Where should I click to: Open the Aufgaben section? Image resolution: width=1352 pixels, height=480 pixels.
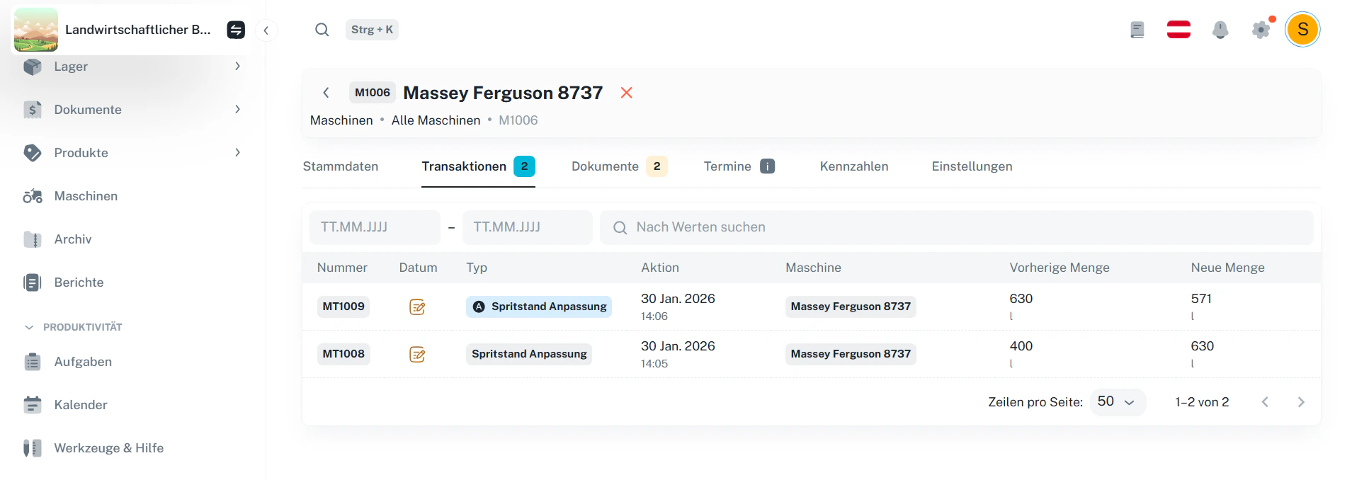pos(82,361)
